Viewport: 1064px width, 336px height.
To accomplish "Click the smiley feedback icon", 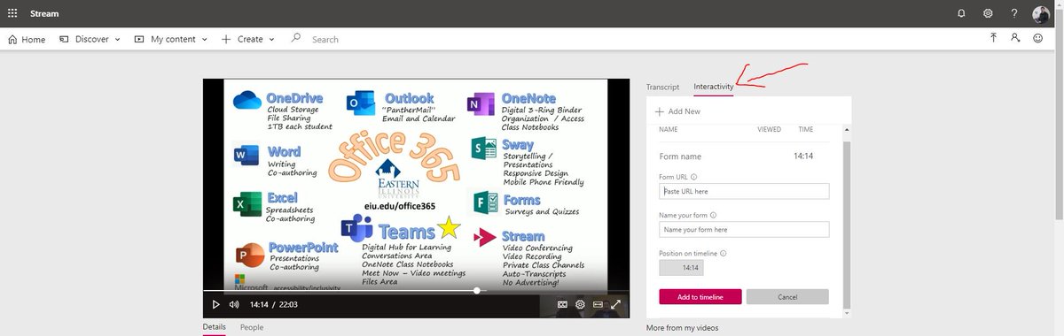I will [x=1037, y=39].
